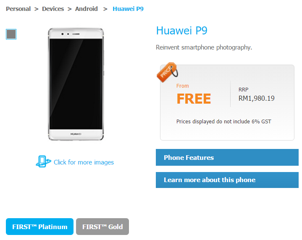302x240 pixels.
Task: Open the Huawei P9 phone image
Action: pos(76,84)
